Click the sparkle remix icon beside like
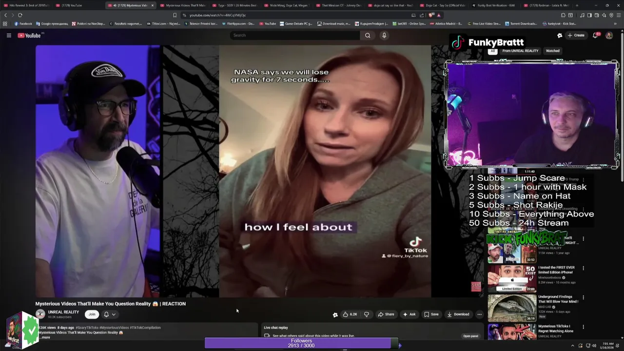Viewport: 624px width, 351px height. [x=335, y=315]
